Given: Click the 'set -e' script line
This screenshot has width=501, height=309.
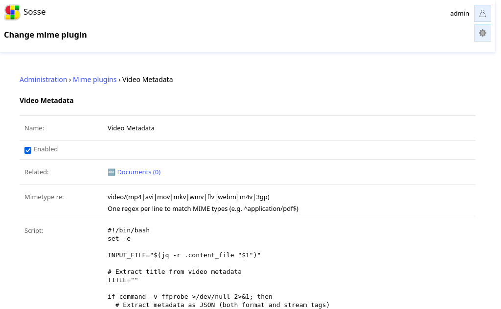Looking at the screenshot, I should pyautogui.click(x=119, y=239).
